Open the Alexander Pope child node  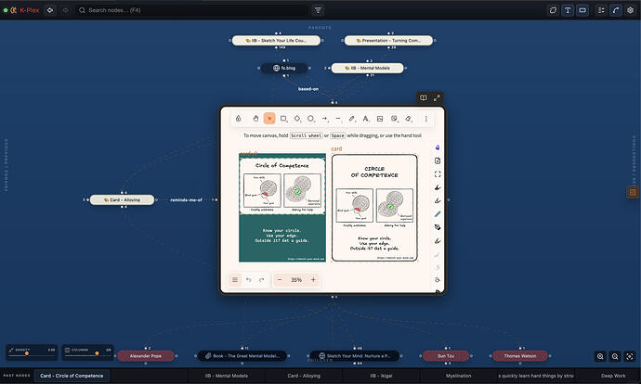coord(146,356)
